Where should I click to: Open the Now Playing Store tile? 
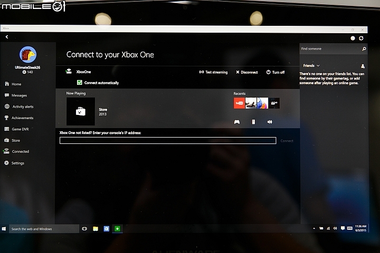pyautogui.click(x=81, y=111)
